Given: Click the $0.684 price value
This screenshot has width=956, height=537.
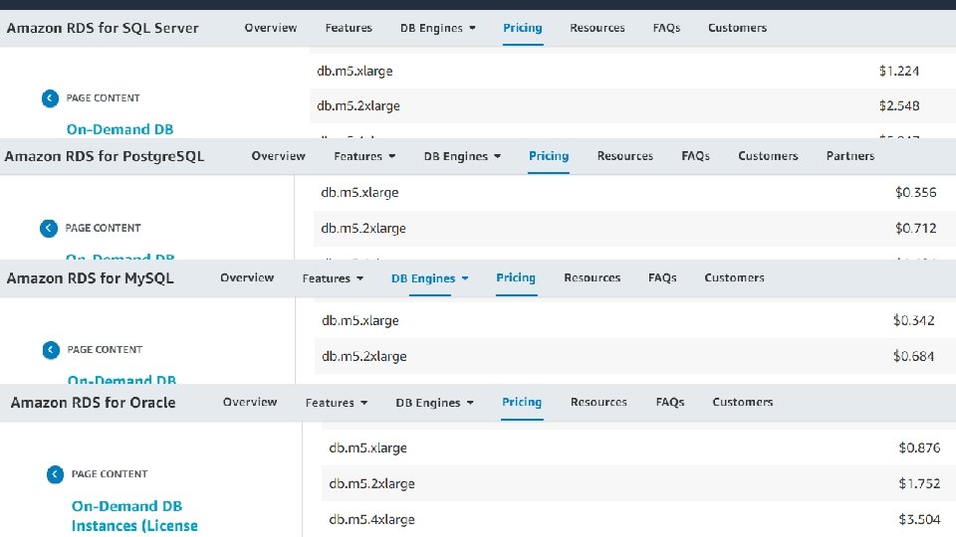Looking at the screenshot, I should [x=913, y=357].
